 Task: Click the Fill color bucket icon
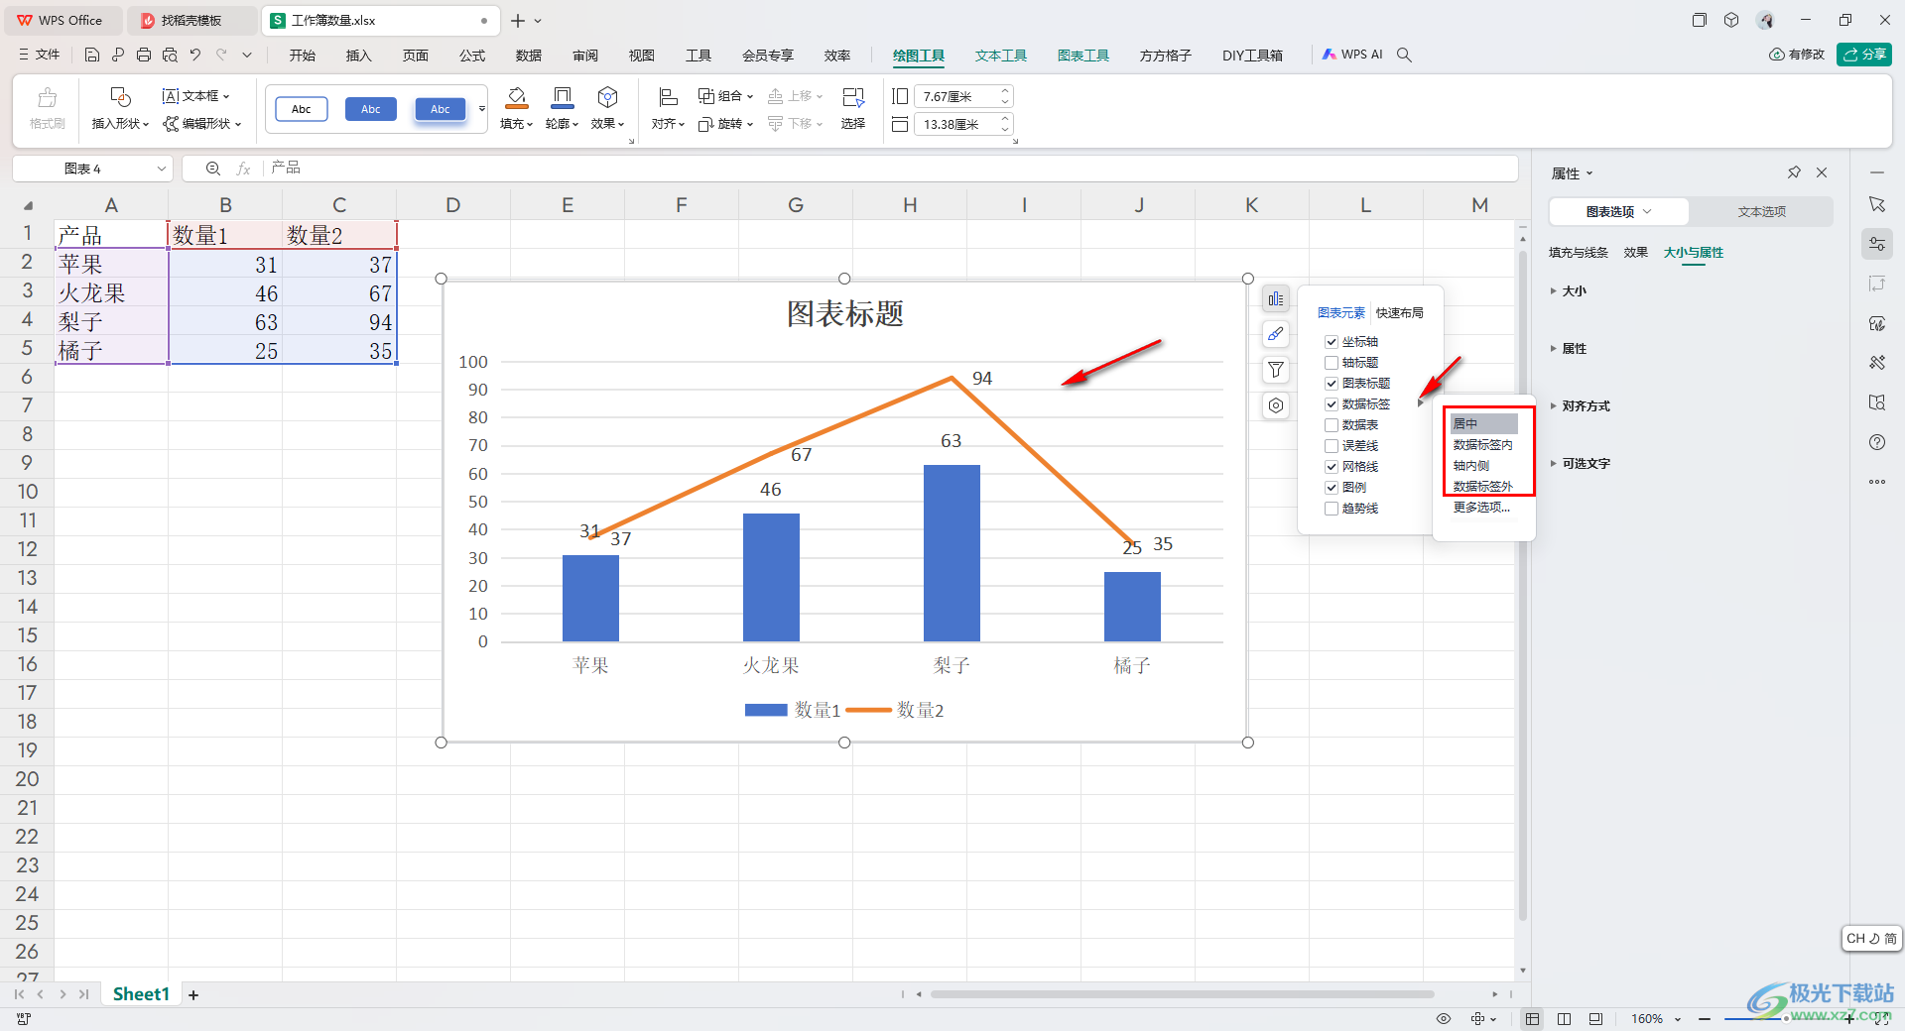click(x=516, y=97)
